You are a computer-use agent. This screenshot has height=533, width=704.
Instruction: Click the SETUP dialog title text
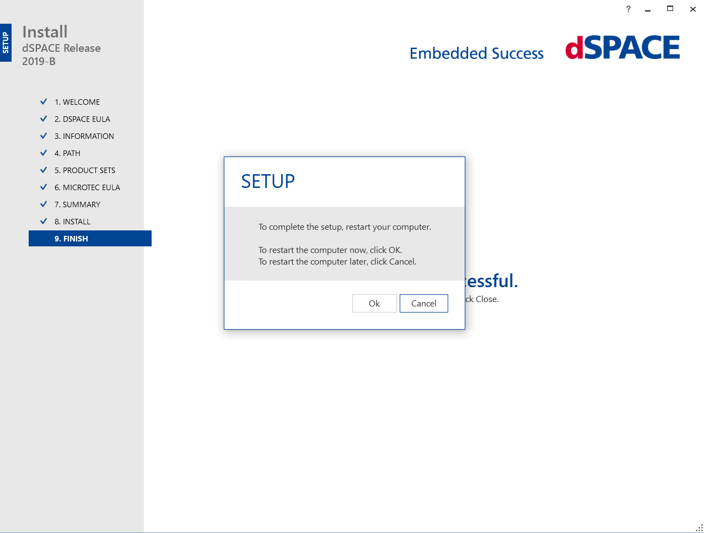click(268, 181)
